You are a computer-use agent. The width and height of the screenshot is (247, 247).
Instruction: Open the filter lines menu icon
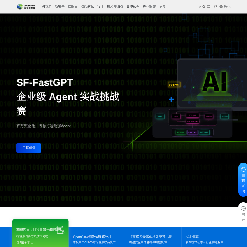(208, 7)
